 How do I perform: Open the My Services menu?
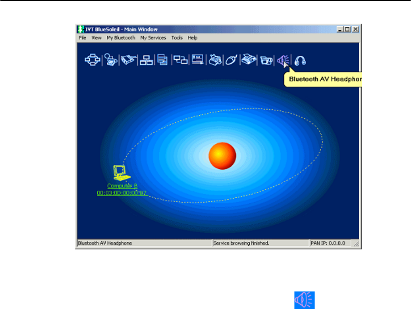point(153,38)
